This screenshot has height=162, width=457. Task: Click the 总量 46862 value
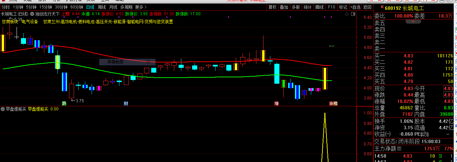click(x=406, y=108)
